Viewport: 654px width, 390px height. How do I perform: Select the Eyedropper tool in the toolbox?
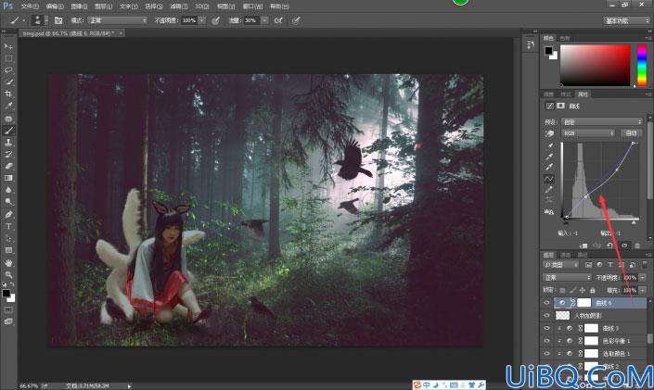8,107
